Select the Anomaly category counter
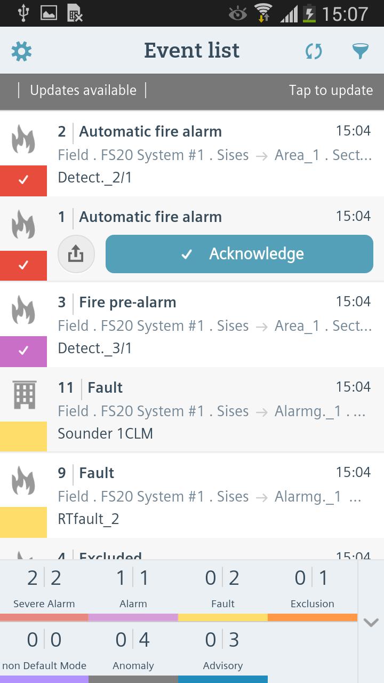This screenshot has height=683, width=384. tap(133, 652)
